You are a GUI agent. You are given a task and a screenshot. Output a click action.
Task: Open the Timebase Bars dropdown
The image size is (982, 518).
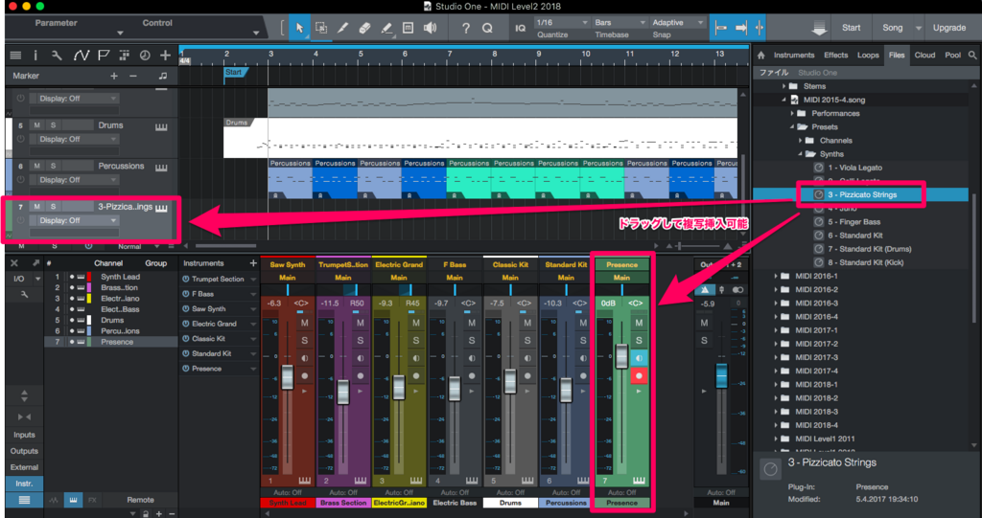[x=620, y=23]
